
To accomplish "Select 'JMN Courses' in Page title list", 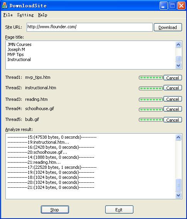I will [x=20, y=44].
